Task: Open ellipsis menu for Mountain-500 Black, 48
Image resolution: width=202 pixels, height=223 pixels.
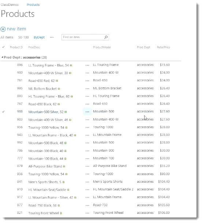Action: click(x=87, y=143)
